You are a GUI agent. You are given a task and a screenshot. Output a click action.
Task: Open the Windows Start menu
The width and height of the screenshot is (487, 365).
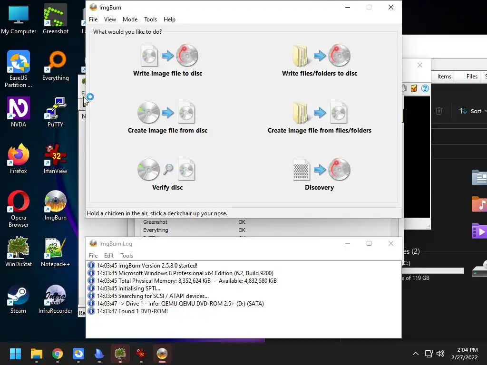point(15,354)
